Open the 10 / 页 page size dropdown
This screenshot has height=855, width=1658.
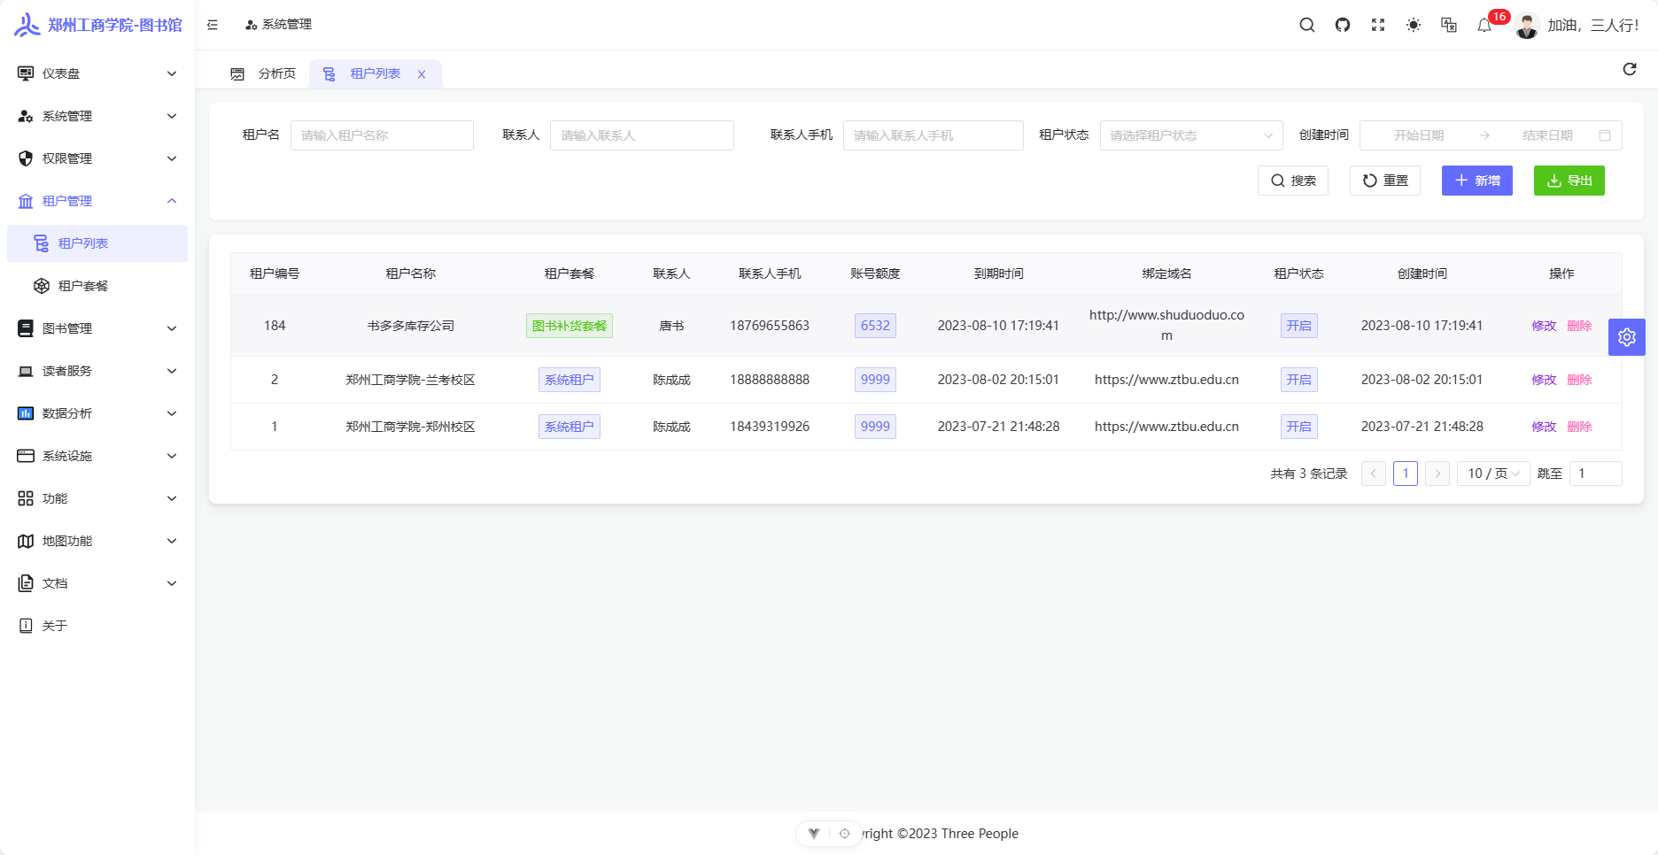[x=1493, y=474]
